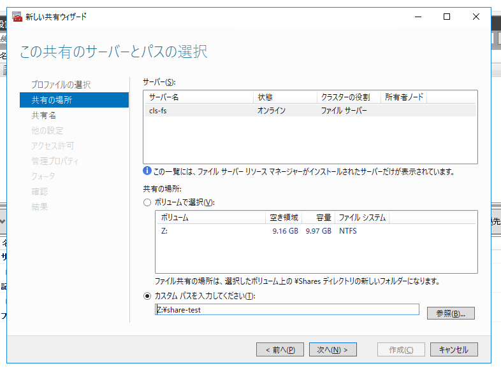Viewport: 501px width, 373px height.
Task: Click the 次へ(N) button
Action: coord(333,349)
